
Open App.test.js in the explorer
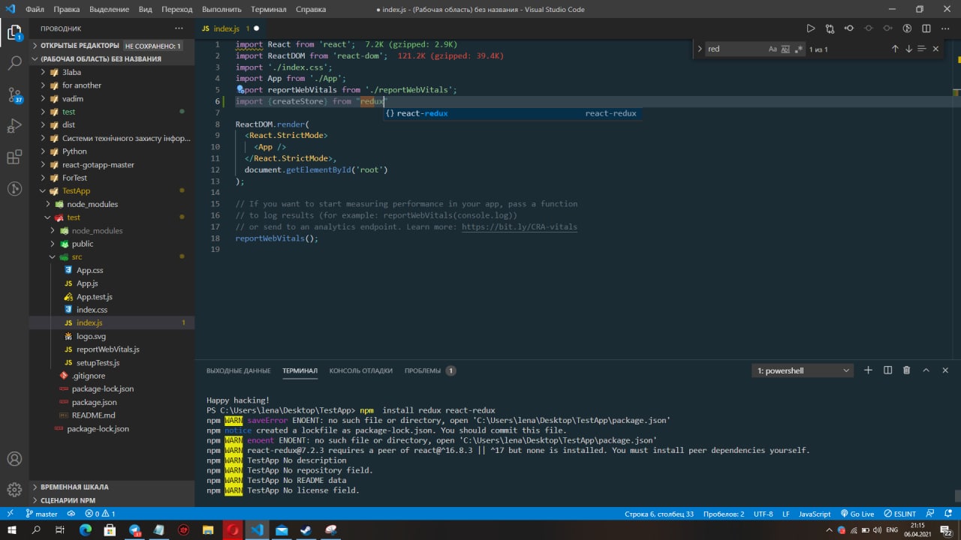click(x=95, y=297)
